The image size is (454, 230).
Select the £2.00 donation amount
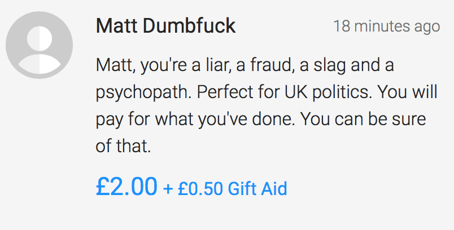[126, 187]
